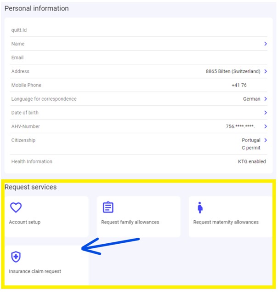The image size is (278, 292).
Task: Expand the AHV-Number row chevron
Action: (x=266, y=126)
